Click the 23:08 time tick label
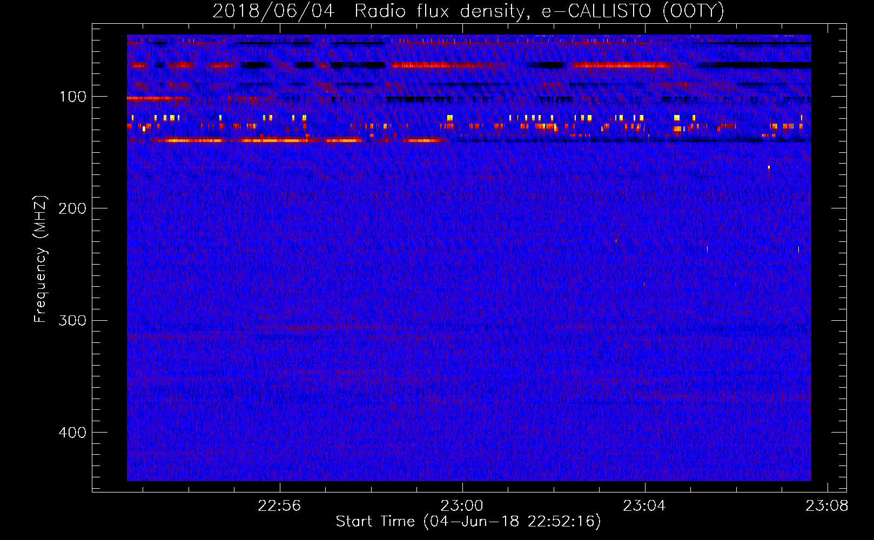874x540 pixels. (827, 506)
